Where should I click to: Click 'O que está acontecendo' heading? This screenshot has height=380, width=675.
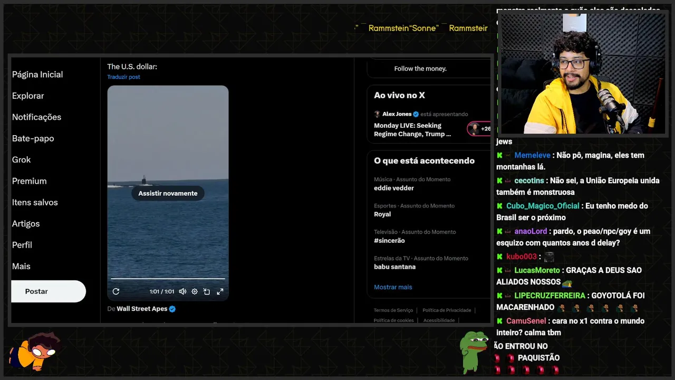[x=424, y=161]
